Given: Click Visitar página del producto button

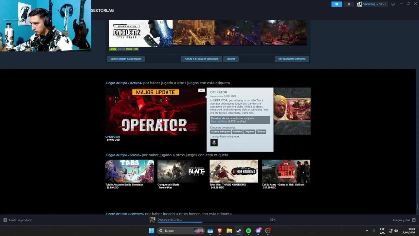Looking at the screenshot, I should (x=126, y=59).
